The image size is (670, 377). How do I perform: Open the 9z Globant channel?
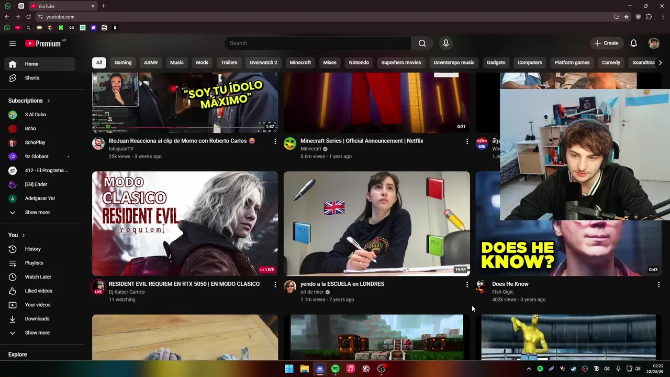click(x=40, y=157)
